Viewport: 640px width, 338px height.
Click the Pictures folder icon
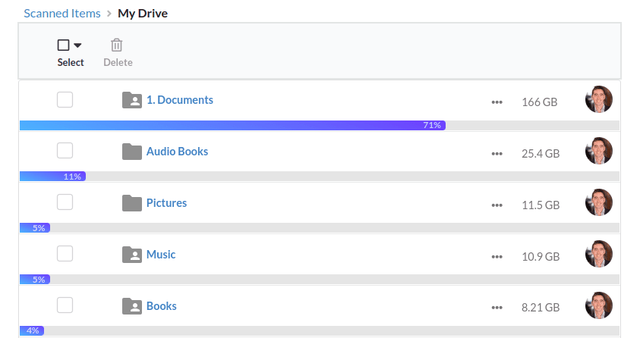(132, 203)
